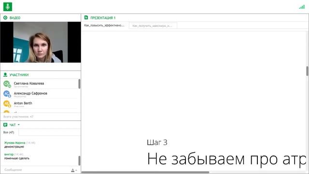Click chat sender name Жукова Марина
Screen dimensions: 309x174
15,143
